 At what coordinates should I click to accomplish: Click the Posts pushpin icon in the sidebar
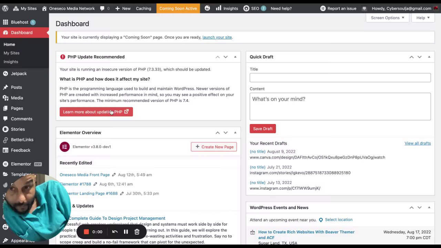(6, 87)
